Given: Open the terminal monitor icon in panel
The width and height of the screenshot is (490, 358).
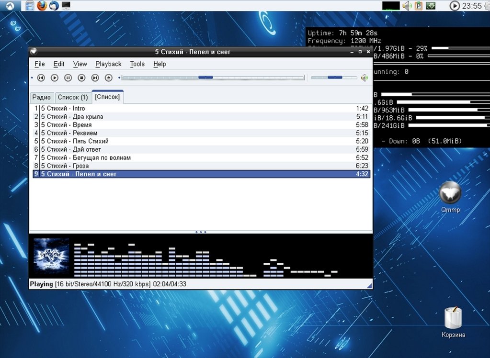Looking at the screenshot, I should 66,6.
